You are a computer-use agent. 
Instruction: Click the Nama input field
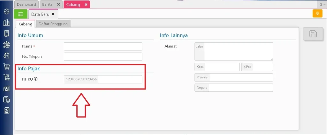pos(103,46)
